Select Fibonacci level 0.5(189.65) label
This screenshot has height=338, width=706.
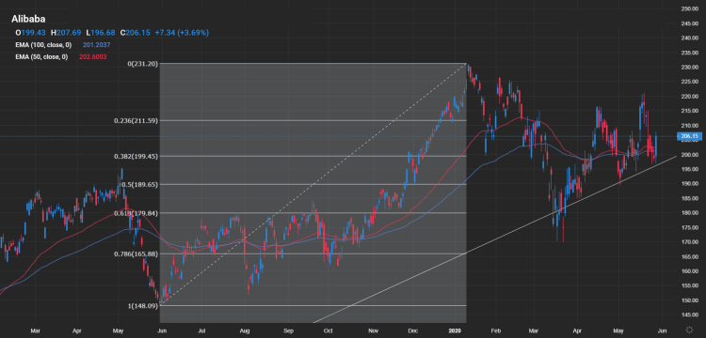(140, 184)
